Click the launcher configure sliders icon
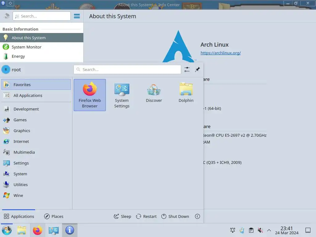316x237 pixels. (x=187, y=69)
